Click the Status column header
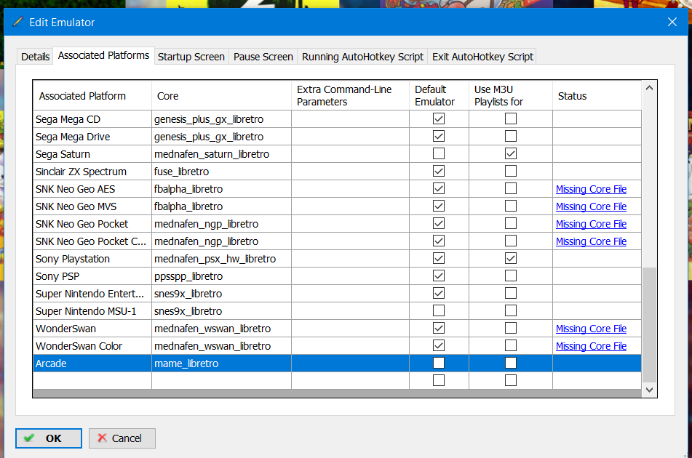The height and width of the screenshot is (458, 692). [597, 96]
